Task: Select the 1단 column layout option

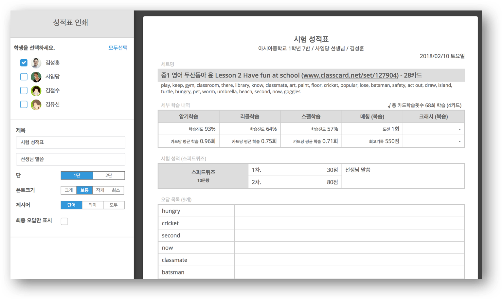Action: [x=77, y=176]
